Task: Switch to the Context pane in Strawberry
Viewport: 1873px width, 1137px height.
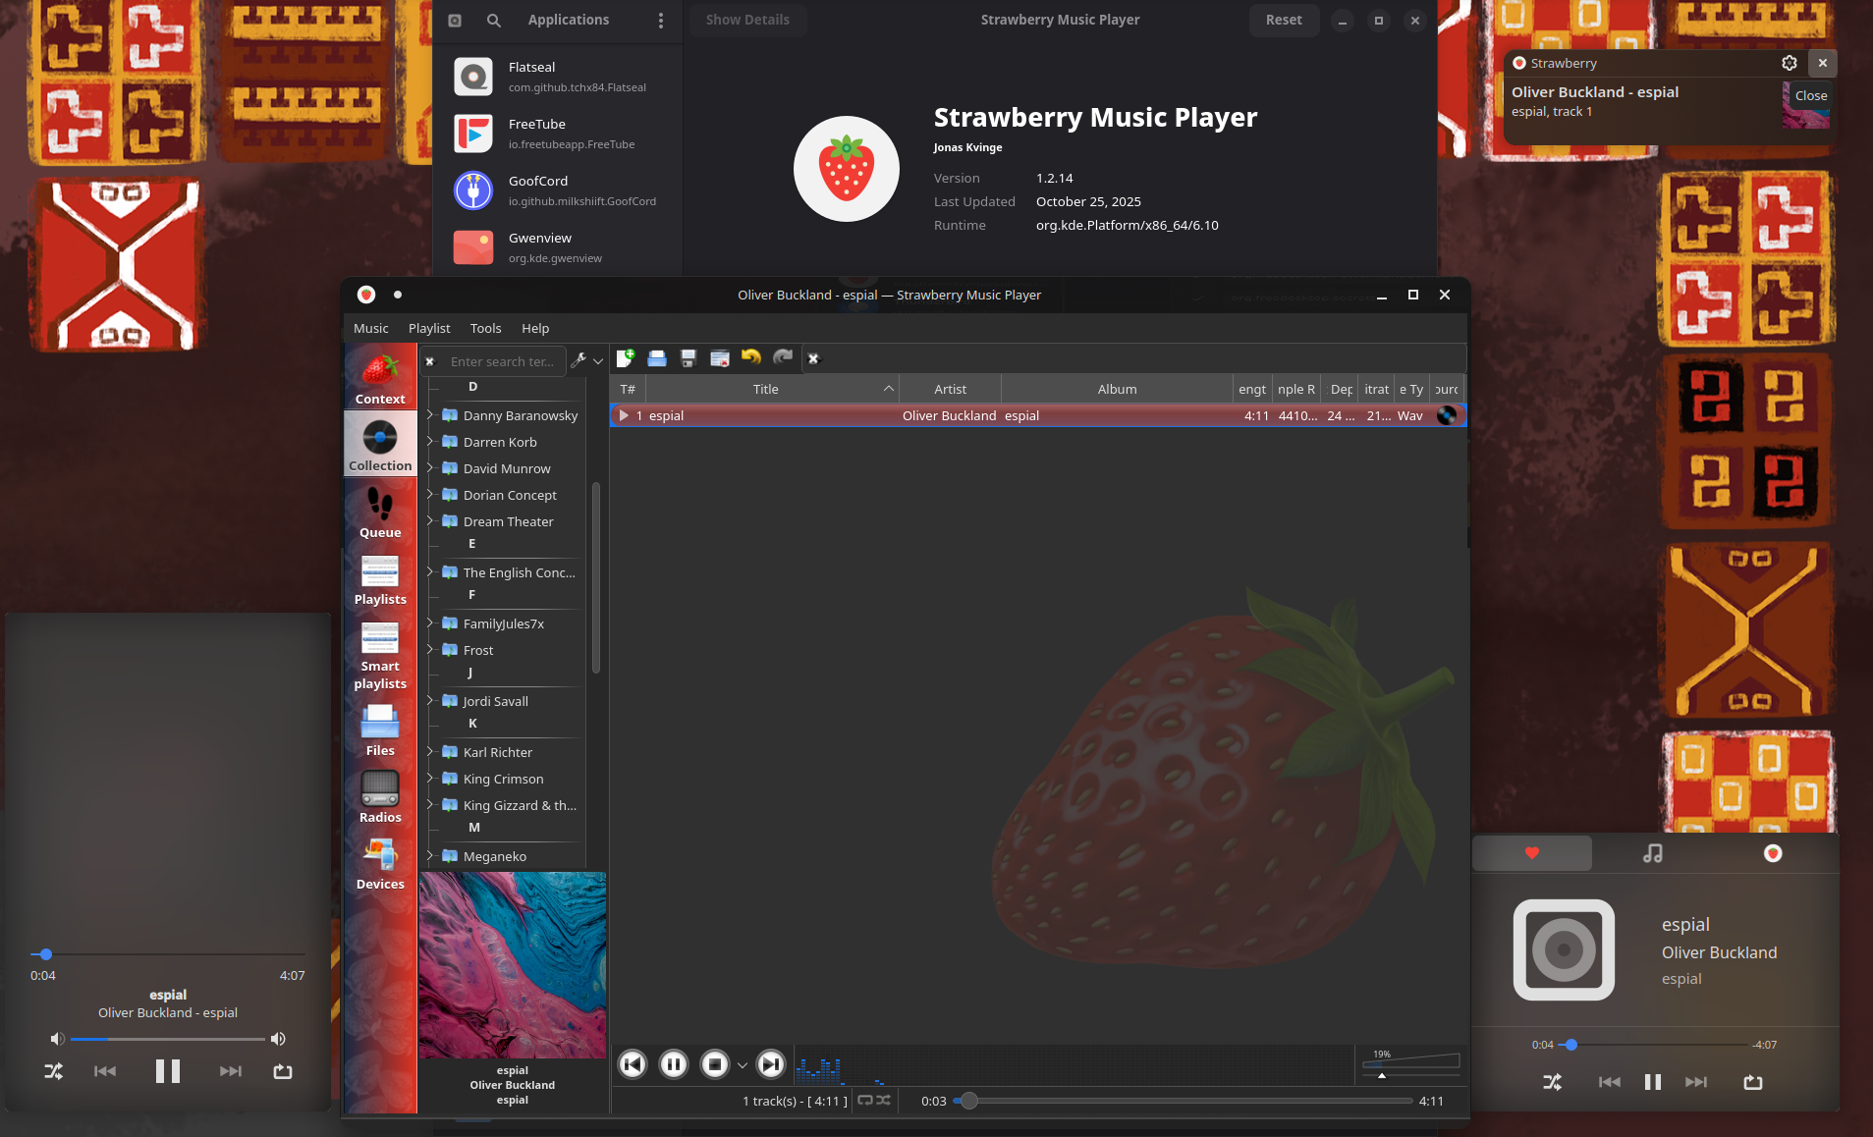Action: click(379, 378)
